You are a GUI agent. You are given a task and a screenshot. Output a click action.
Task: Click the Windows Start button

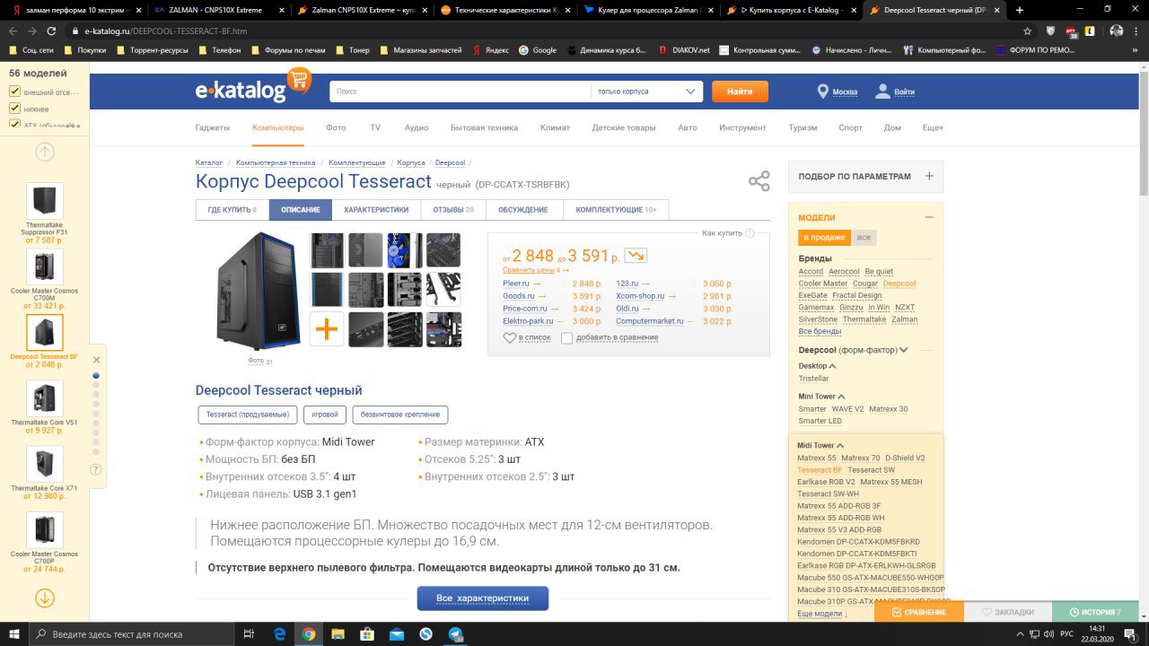pos(15,634)
